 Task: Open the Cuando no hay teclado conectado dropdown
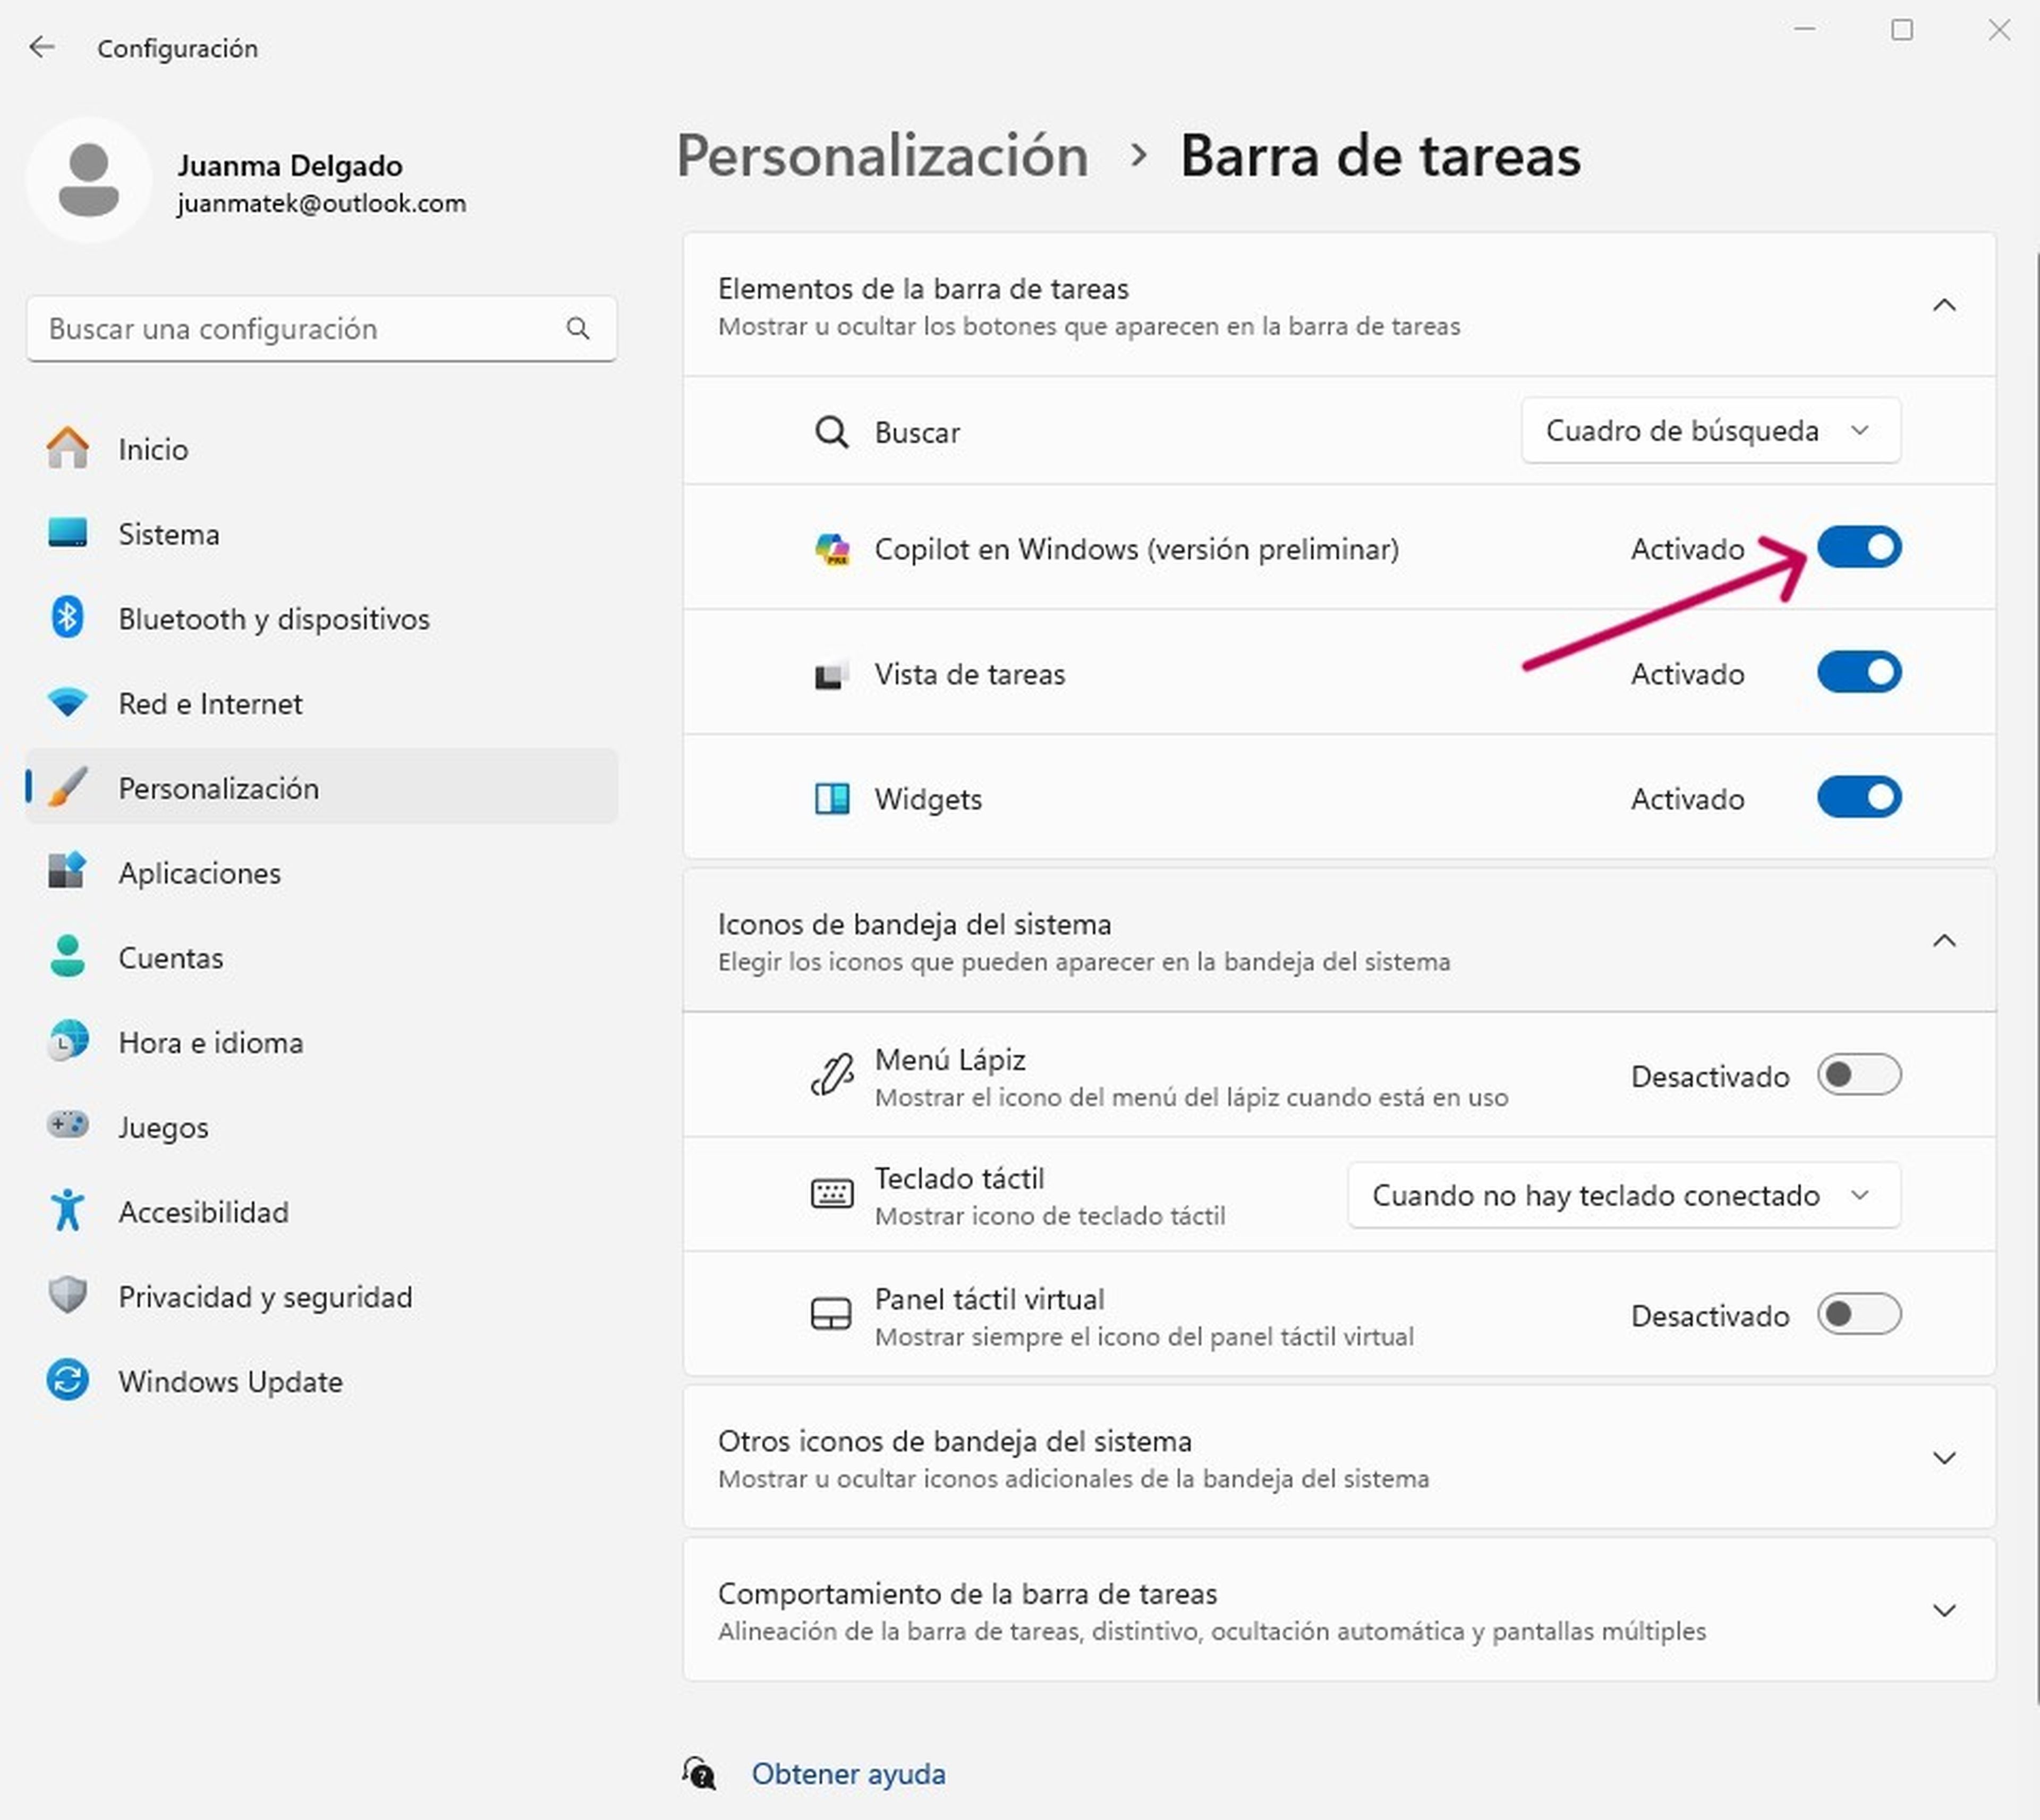click(x=1624, y=1195)
